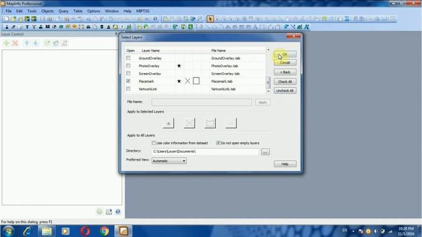Check the ScreenOverlay layer checkbox
The image size is (422, 237).
click(x=128, y=73)
